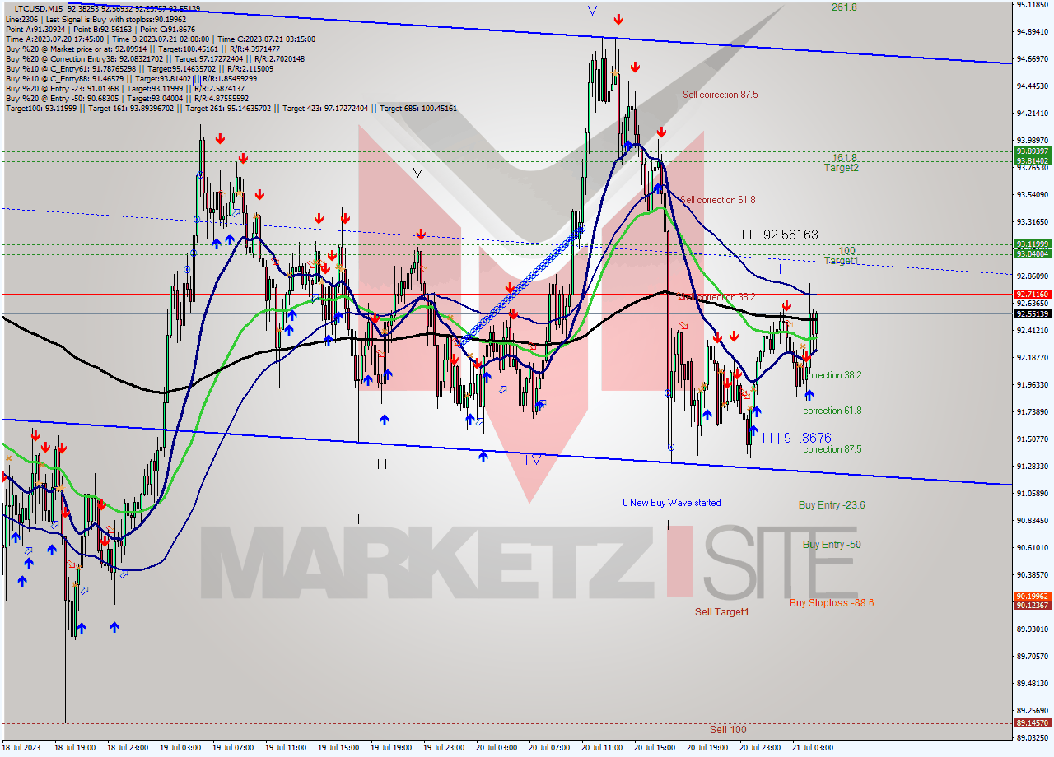Screen dimensions: 1054x757
Task: Select the 'I I I 92.56163' wave label
Action: point(780,235)
